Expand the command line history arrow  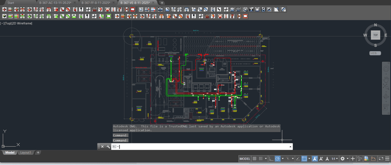(x=291, y=147)
